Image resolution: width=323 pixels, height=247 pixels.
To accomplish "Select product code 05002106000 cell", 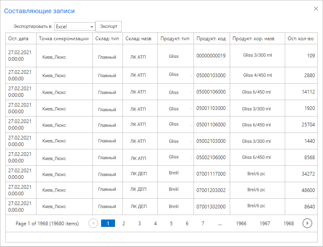I will coord(212,158).
